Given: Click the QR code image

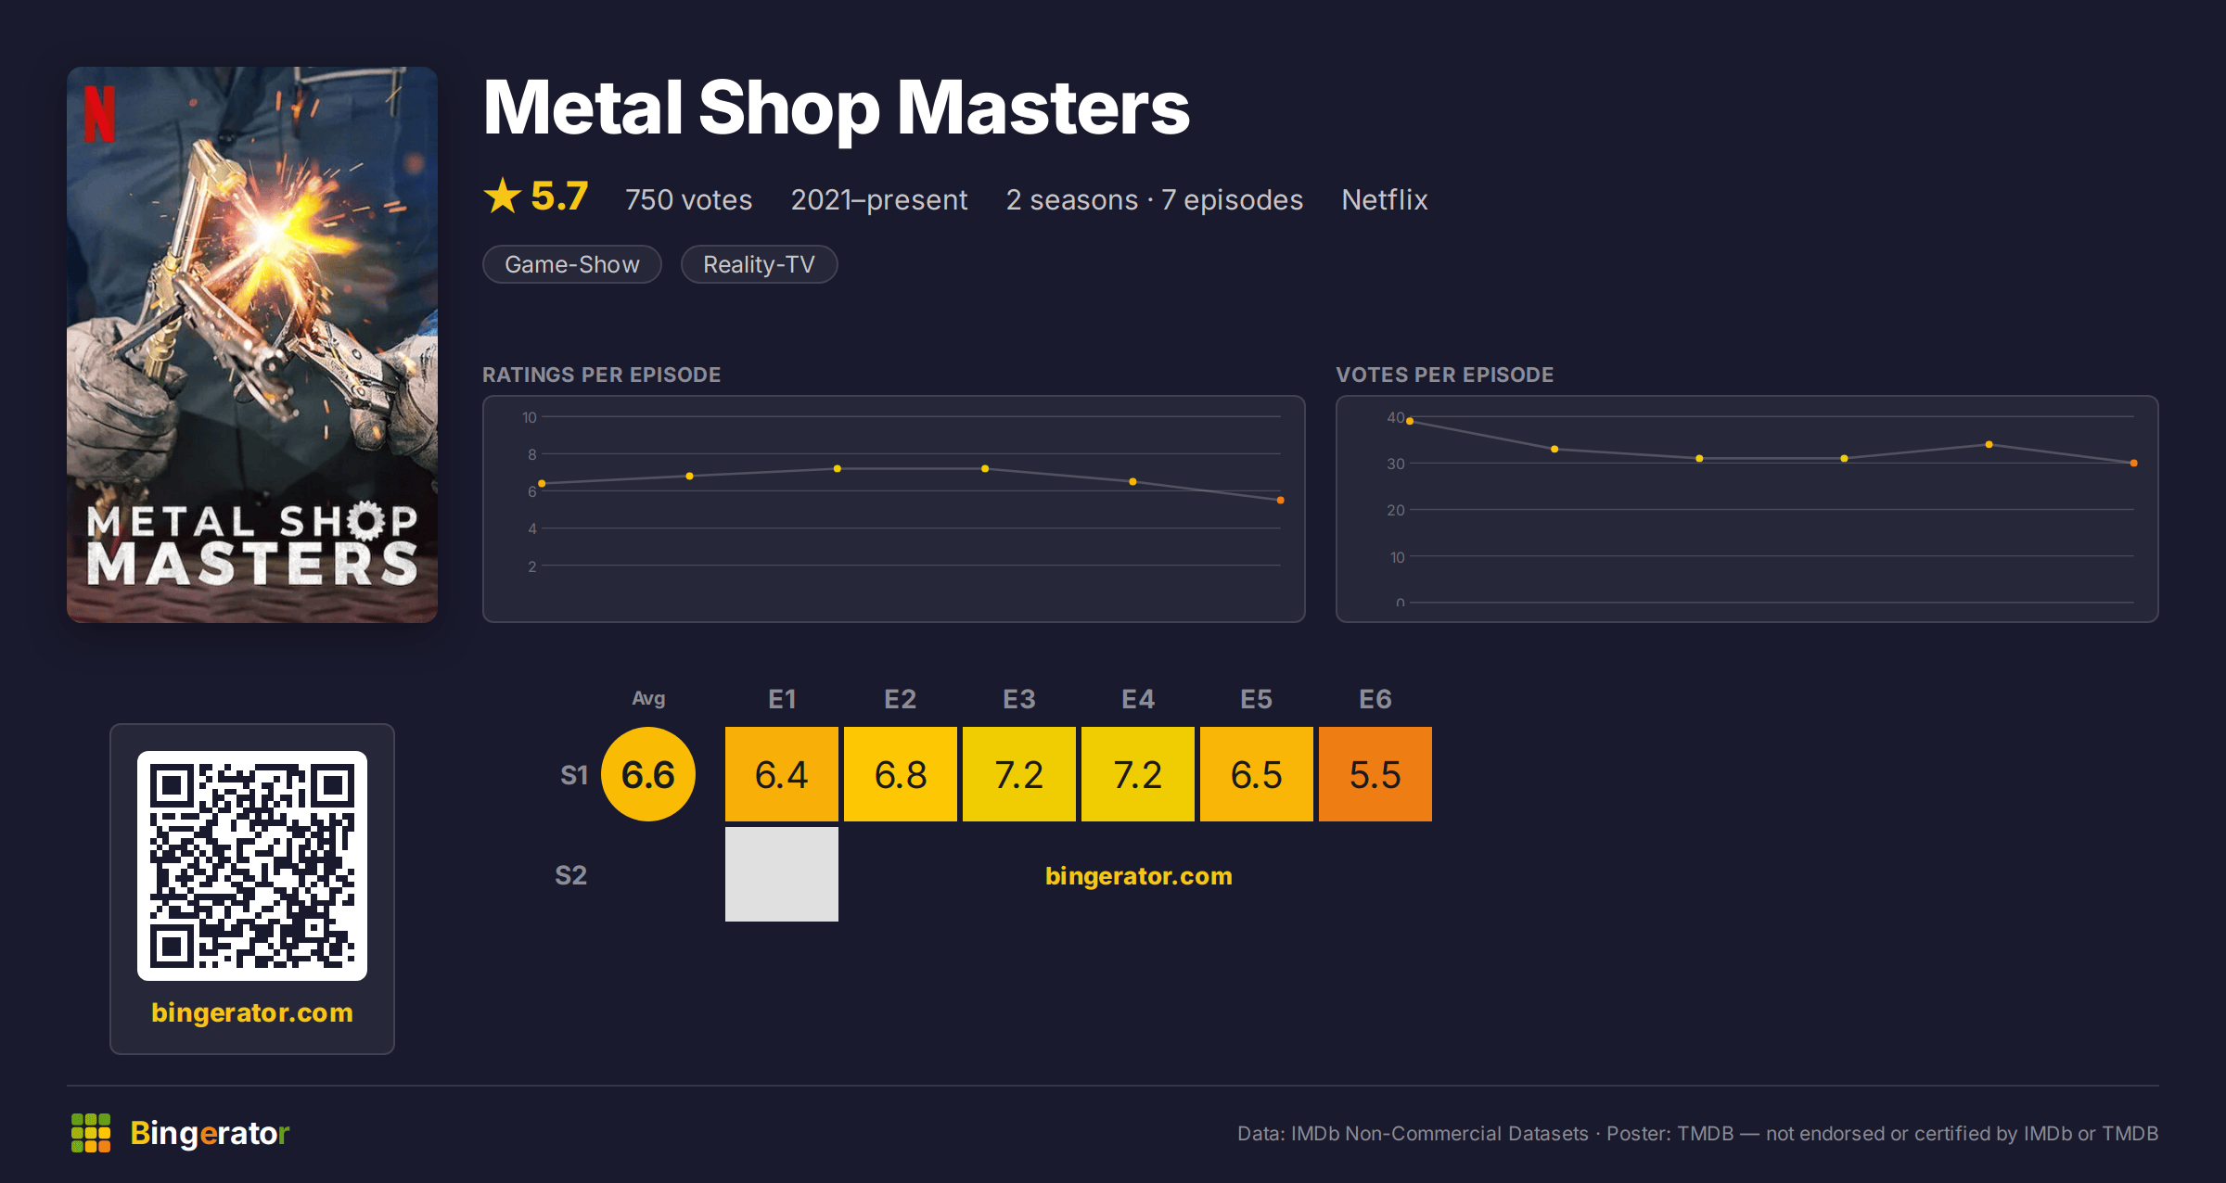Looking at the screenshot, I should pos(252,865).
